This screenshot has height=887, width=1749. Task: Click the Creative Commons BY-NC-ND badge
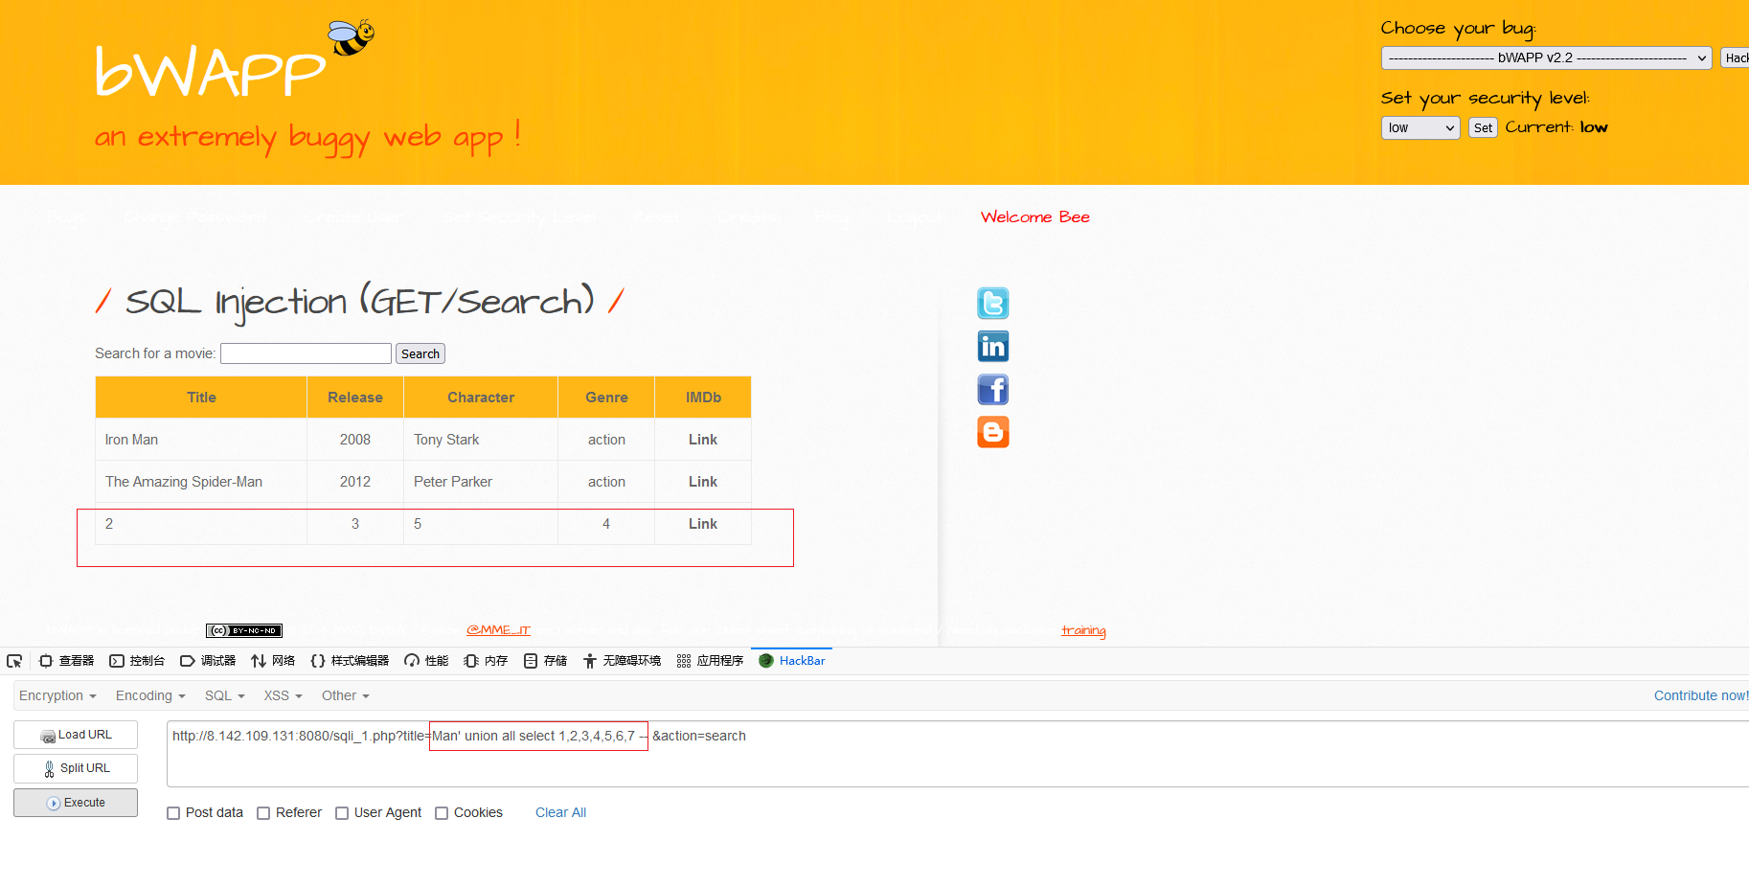244,630
